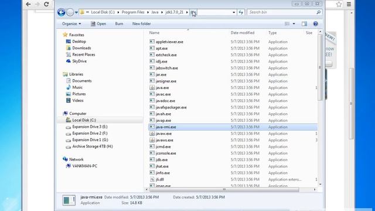Expand arrow after Program Files breadcrumb
Screen dimensions: 375x211
(148, 12)
